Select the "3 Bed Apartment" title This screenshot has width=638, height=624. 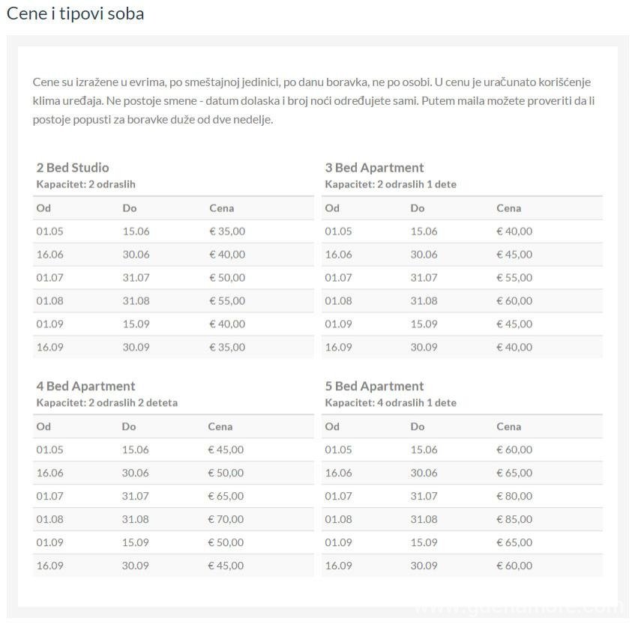(x=374, y=167)
